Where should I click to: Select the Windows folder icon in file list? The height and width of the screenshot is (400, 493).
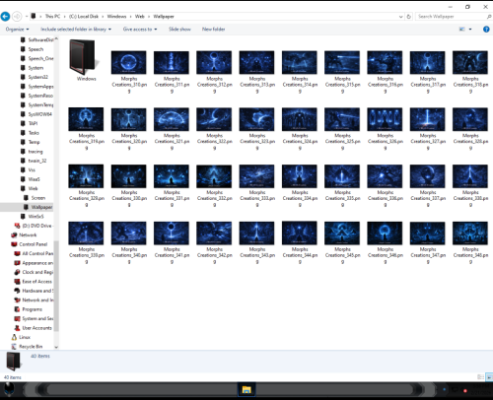pos(83,56)
